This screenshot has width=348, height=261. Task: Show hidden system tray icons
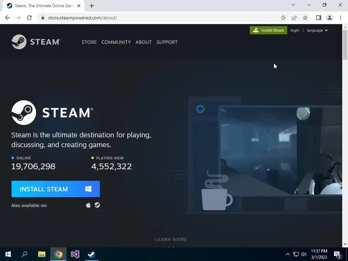tap(288, 254)
